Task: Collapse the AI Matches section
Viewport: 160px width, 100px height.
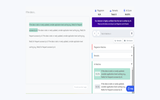Action: 112,64
